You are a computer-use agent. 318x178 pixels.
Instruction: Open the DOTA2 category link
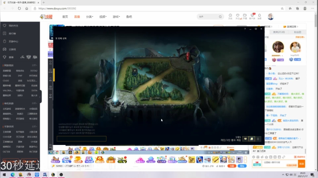click(x=34, y=71)
